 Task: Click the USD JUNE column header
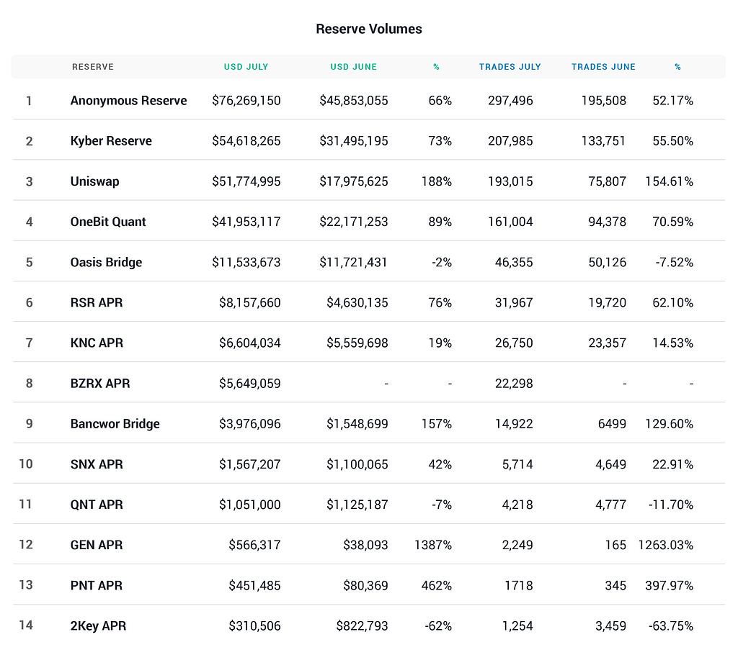coord(353,67)
